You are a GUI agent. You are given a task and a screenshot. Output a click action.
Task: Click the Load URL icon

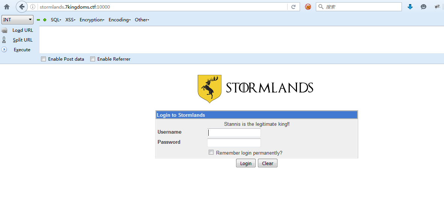[x=4, y=30]
